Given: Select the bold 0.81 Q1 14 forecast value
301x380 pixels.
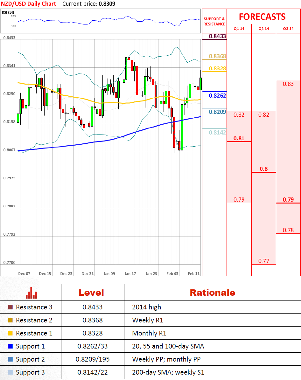Looking at the screenshot, I should (x=239, y=138).
